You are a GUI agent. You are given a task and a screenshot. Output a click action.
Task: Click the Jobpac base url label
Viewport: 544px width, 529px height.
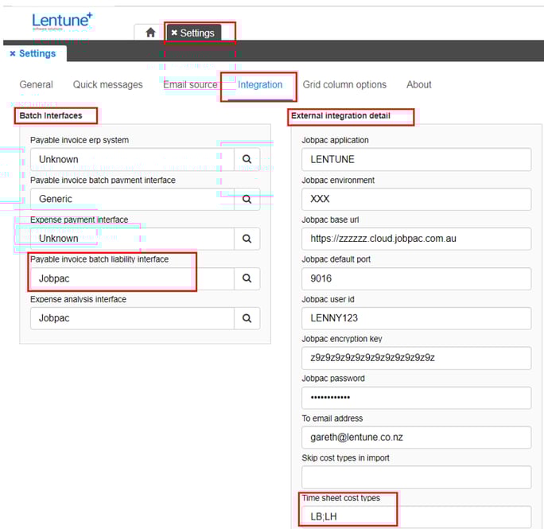330,220
